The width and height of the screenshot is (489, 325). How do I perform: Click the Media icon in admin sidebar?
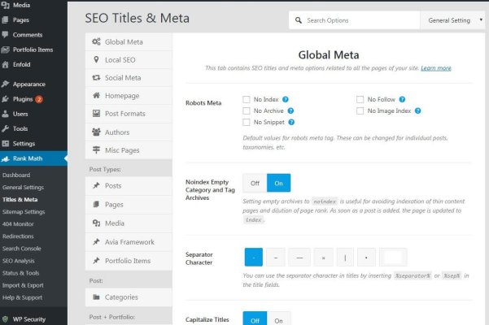pyautogui.click(x=6, y=5)
